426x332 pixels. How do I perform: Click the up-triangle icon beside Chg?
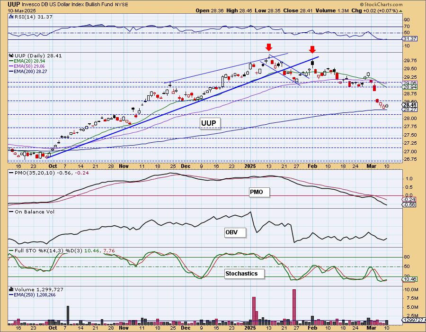[x=400, y=11]
